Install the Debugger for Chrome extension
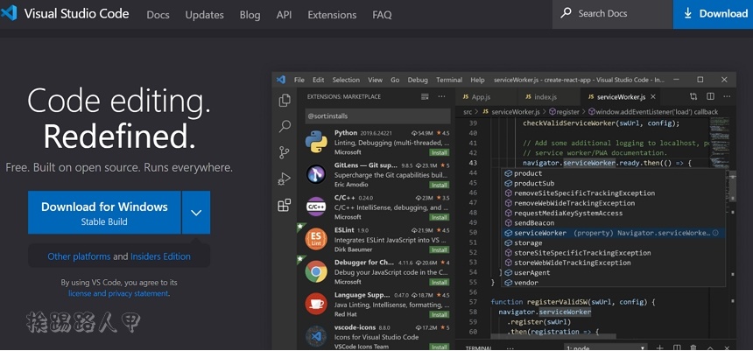This screenshot has height=351, width=753. (x=439, y=282)
